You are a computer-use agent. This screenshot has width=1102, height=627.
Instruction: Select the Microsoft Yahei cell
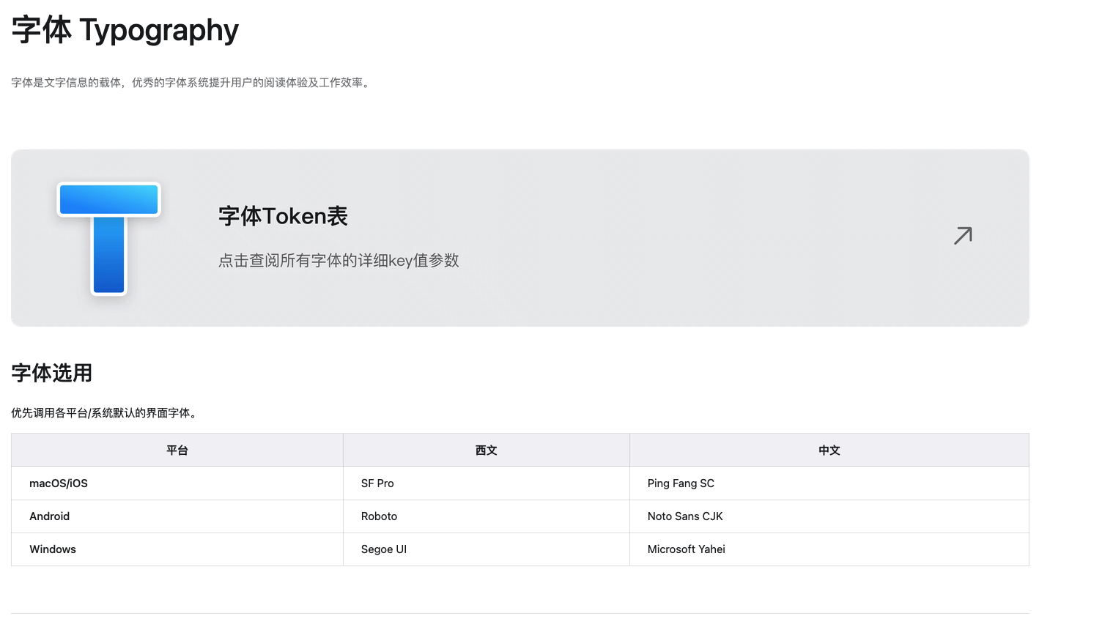(x=829, y=549)
